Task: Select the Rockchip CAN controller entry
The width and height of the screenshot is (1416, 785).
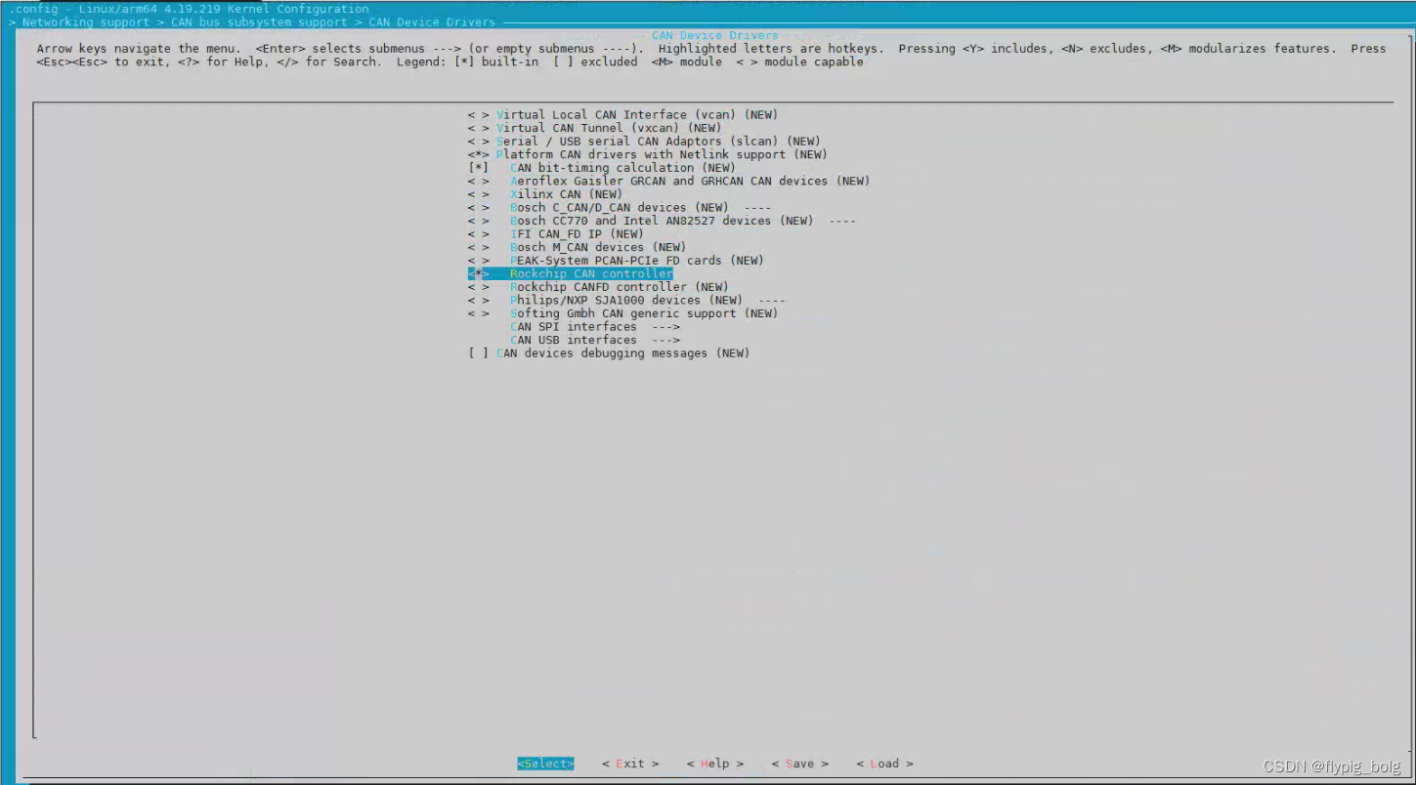Action: click(589, 273)
